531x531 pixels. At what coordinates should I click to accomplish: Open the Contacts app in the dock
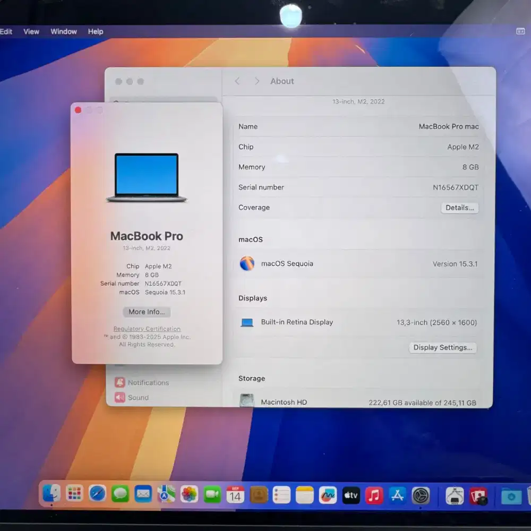tap(259, 495)
